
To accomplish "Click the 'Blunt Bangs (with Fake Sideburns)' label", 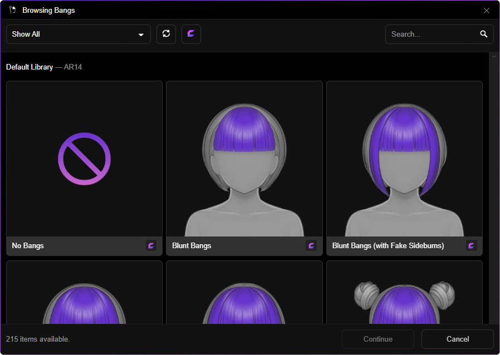I will [388, 246].
